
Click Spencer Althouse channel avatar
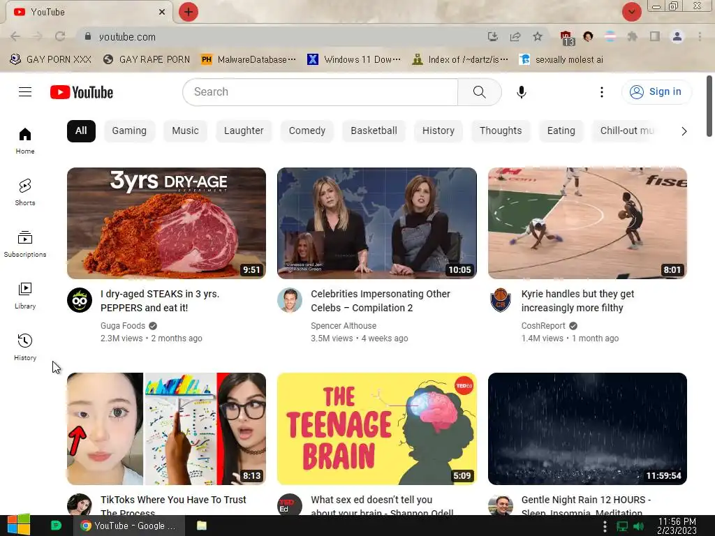(x=290, y=300)
